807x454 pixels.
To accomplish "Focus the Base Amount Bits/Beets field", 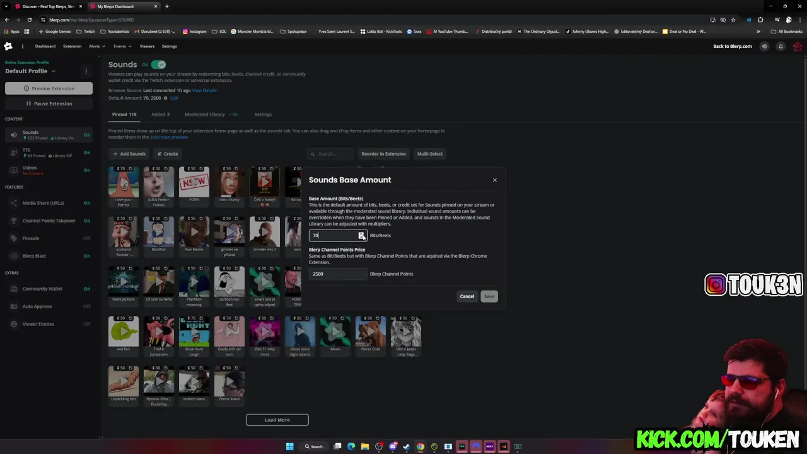I will click(x=337, y=235).
